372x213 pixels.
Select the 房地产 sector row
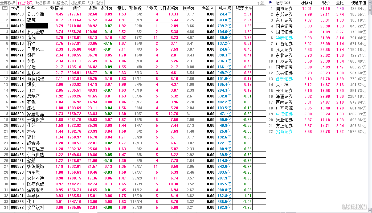[x=133, y=96]
